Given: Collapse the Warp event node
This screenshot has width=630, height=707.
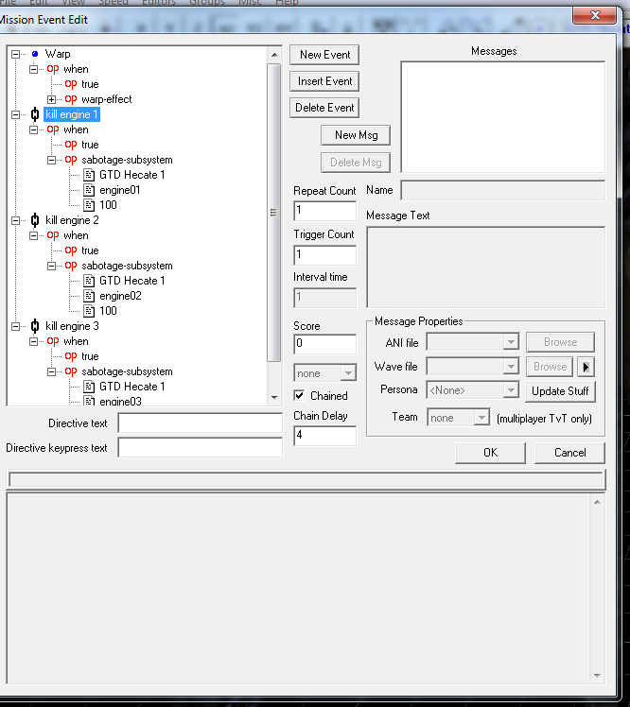Looking at the screenshot, I should coord(16,54).
